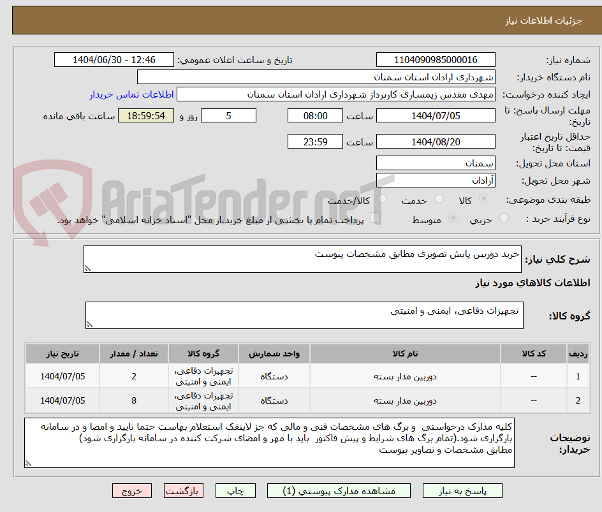Click the چاپ button to print
This screenshot has width=602, height=512.
235,490
